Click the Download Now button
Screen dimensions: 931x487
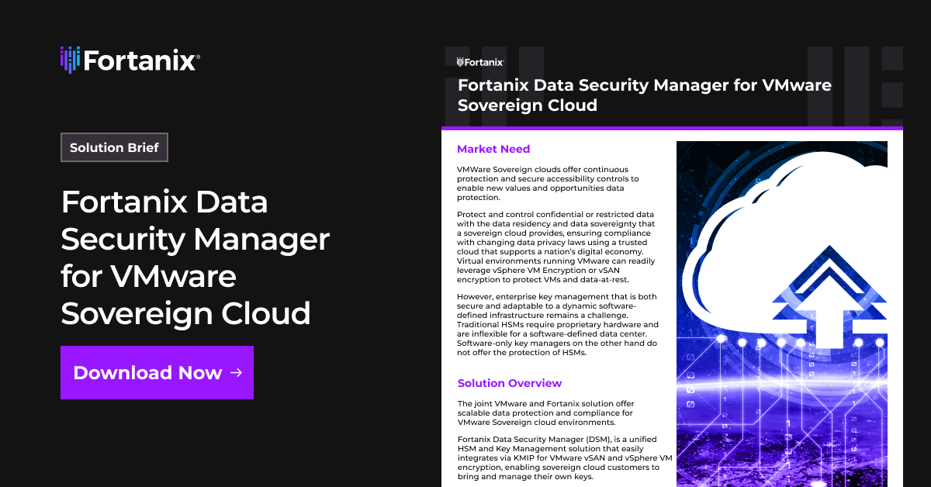(x=157, y=373)
